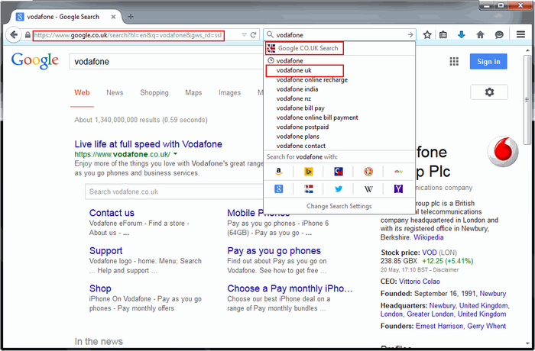This screenshot has width=535, height=351.
Task: Search with blue Google engine icon
Action: pyautogui.click(x=279, y=188)
